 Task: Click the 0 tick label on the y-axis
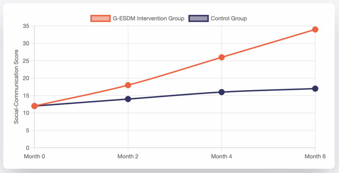28,148
